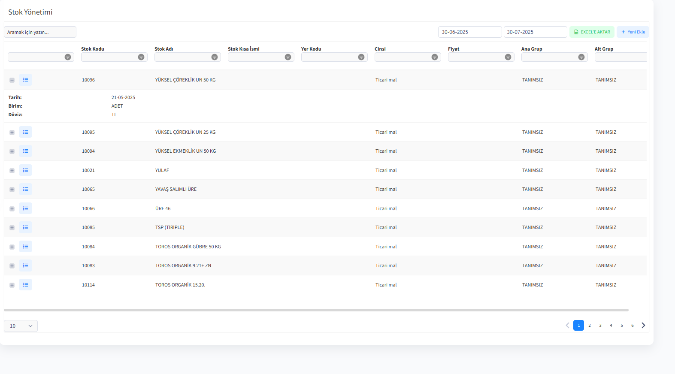Image resolution: width=675 pixels, height=374 pixels.
Task: Go to page 4
Action: (611, 325)
